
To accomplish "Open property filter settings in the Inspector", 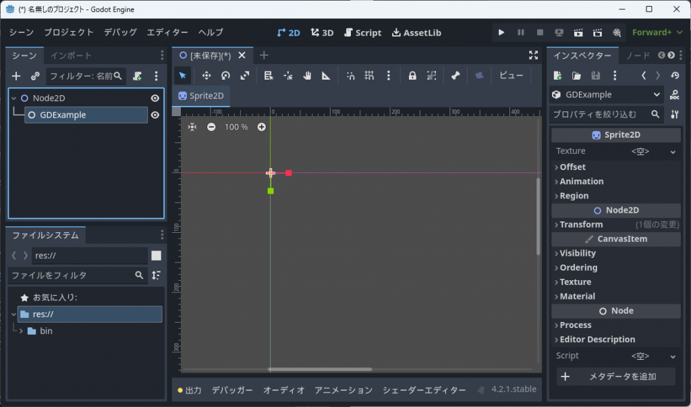I will (674, 114).
